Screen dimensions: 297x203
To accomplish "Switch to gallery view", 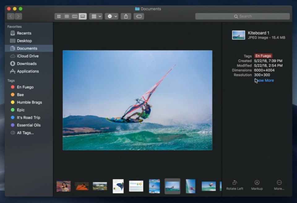I will tap(83, 16).
